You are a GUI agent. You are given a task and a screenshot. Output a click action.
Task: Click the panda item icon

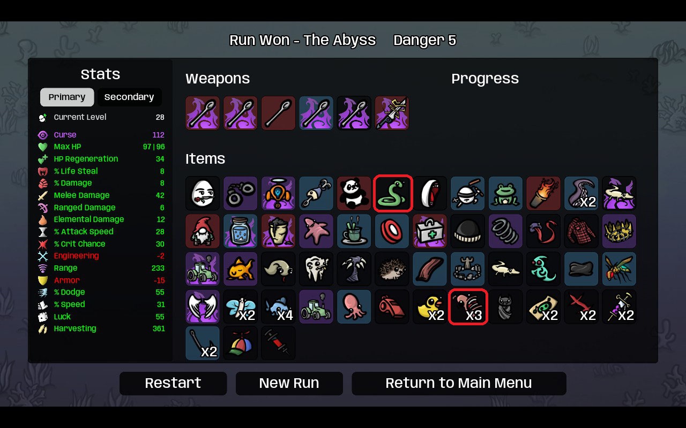click(x=354, y=193)
